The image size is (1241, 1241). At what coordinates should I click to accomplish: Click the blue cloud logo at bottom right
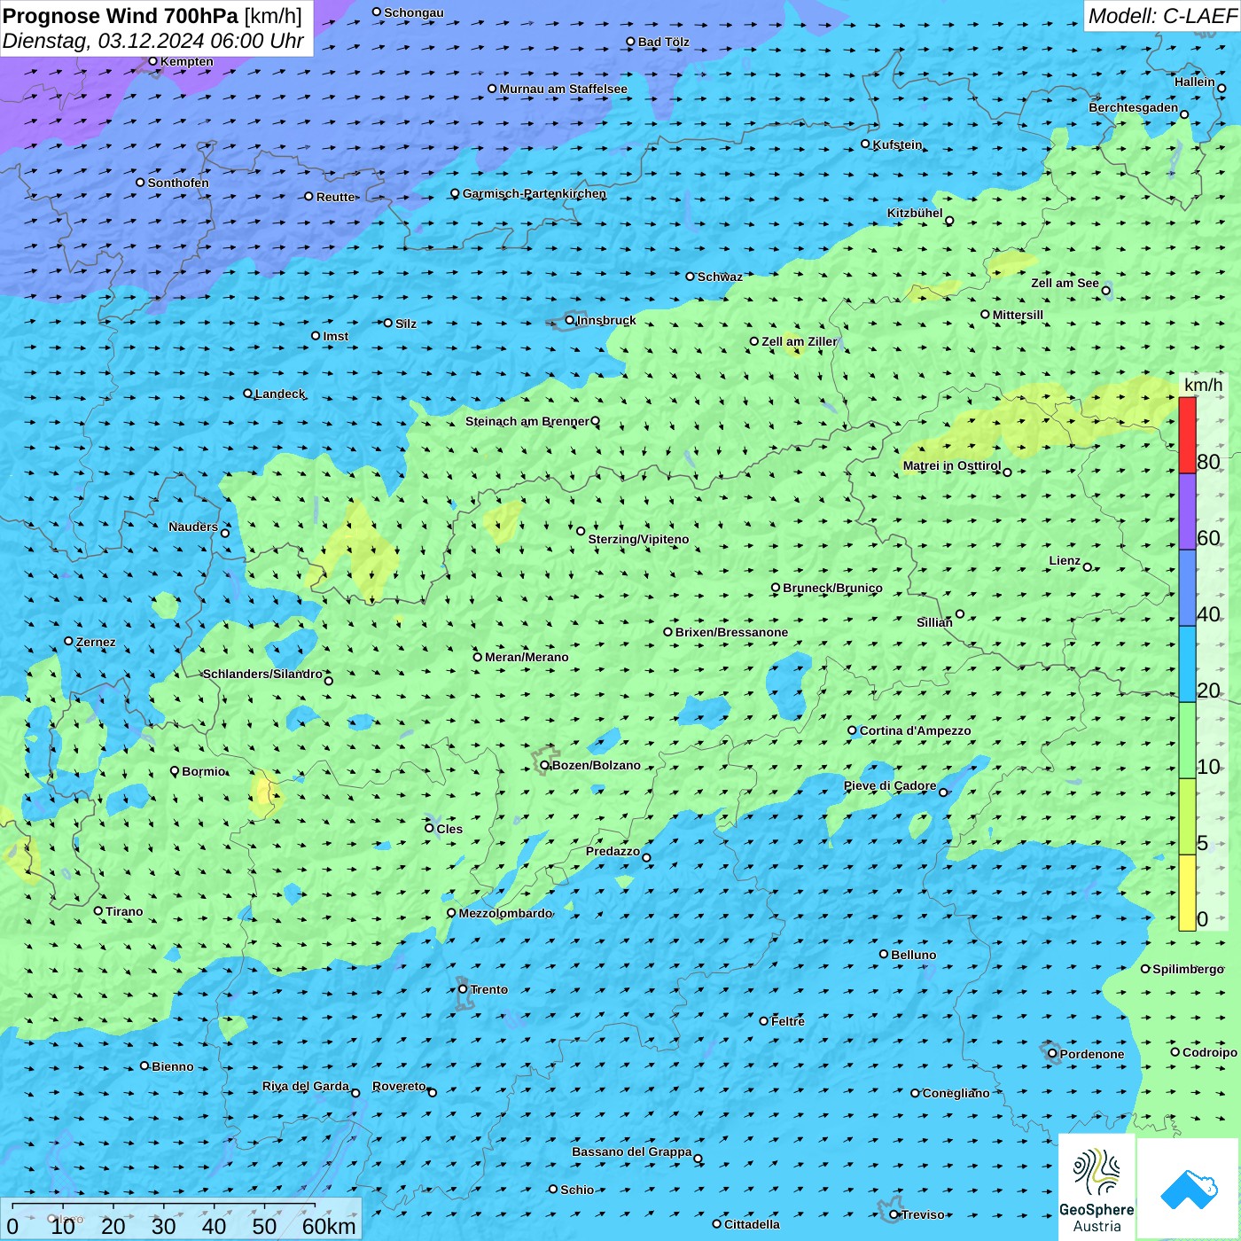[1189, 1189]
